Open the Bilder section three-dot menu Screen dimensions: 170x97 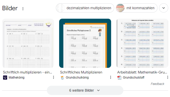point(23,9)
